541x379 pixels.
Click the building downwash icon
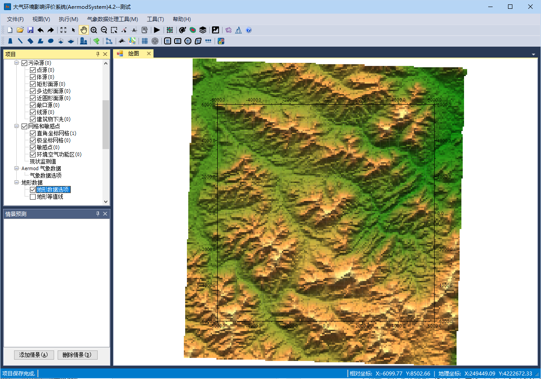click(x=83, y=41)
